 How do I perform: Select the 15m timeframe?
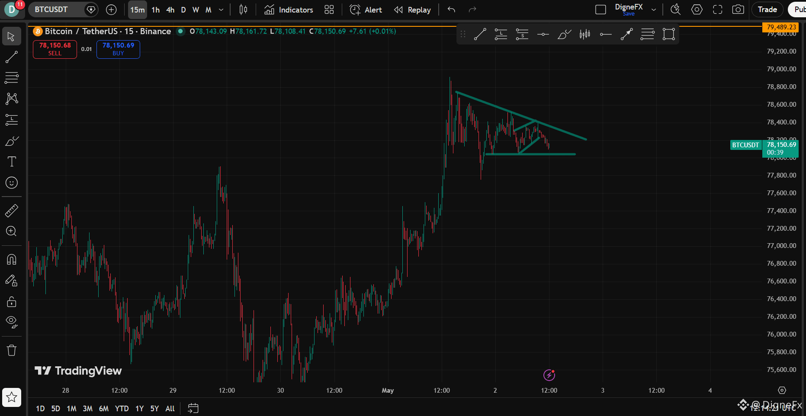pyautogui.click(x=138, y=10)
